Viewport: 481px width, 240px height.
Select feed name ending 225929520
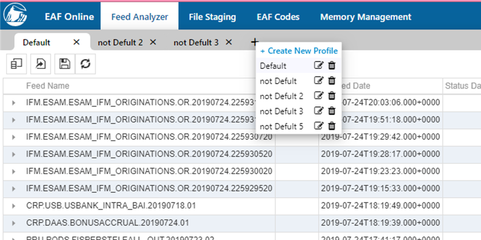click(x=149, y=188)
